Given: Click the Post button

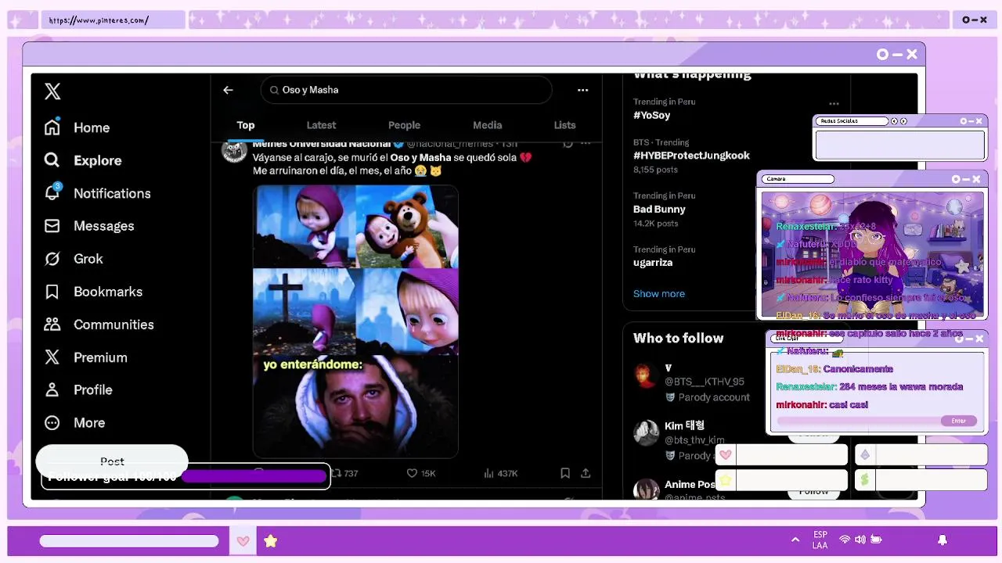Looking at the screenshot, I should (x=112, y=461).
